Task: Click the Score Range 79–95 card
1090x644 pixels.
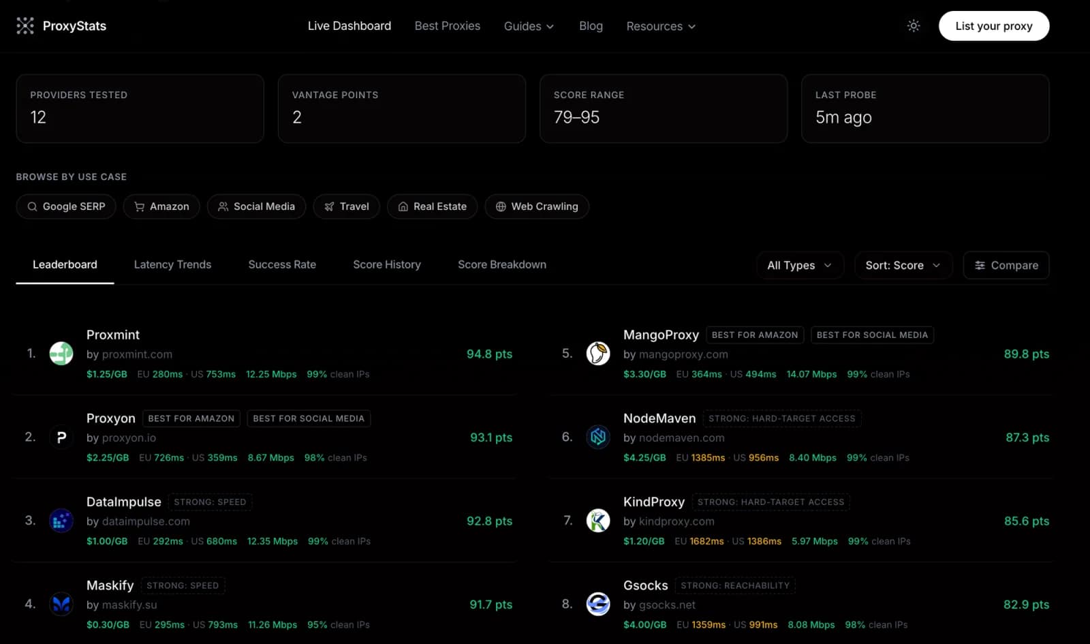Action: coord(664,108)
